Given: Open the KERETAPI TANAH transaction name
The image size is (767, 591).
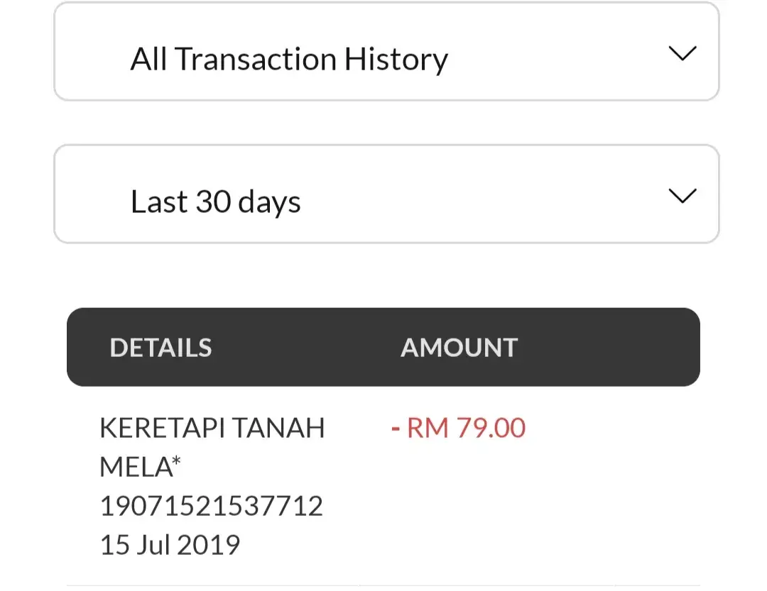Looking at the screenshot, I should [212, 429].
